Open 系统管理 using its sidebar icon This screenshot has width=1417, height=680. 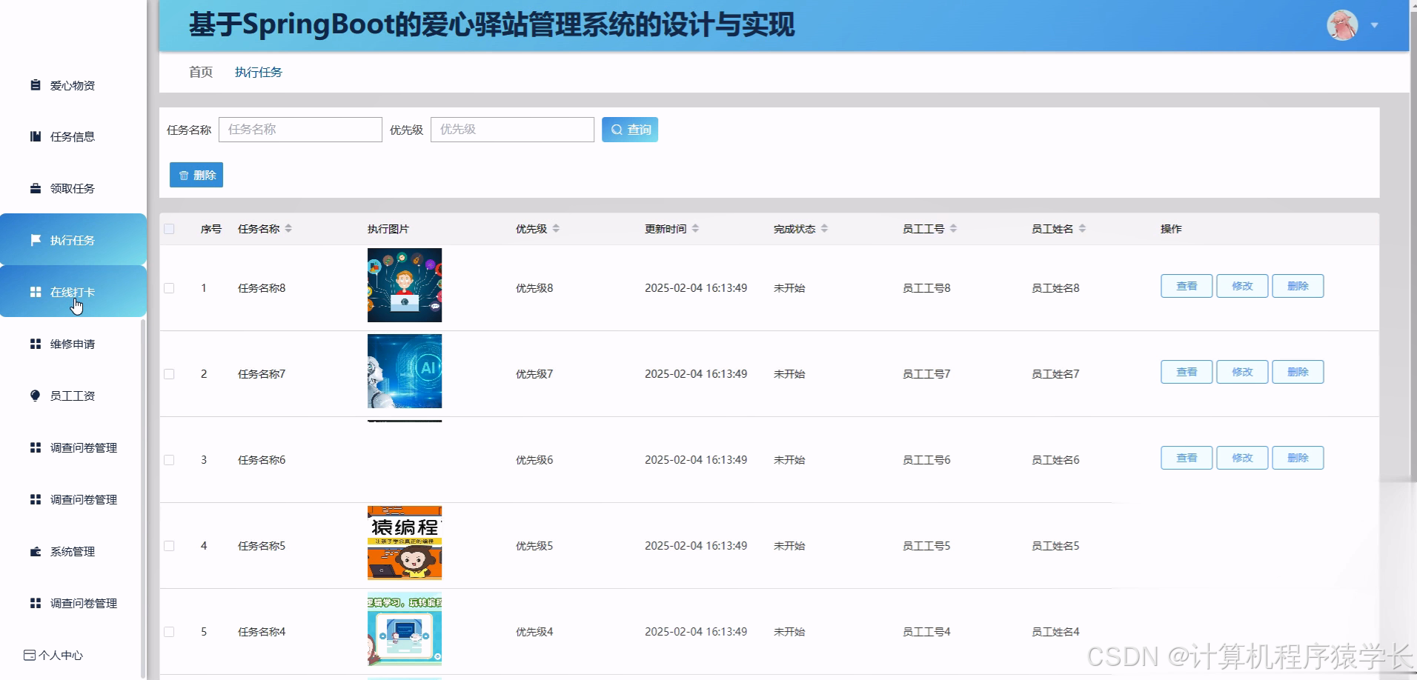pos(34,551)
